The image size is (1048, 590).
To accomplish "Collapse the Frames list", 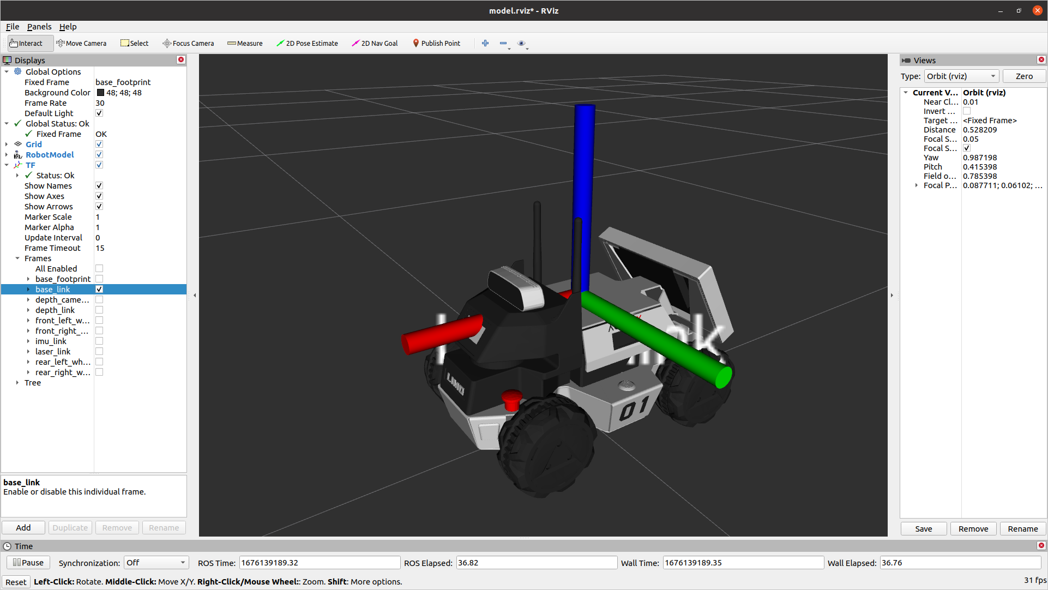I will (17, 258).
